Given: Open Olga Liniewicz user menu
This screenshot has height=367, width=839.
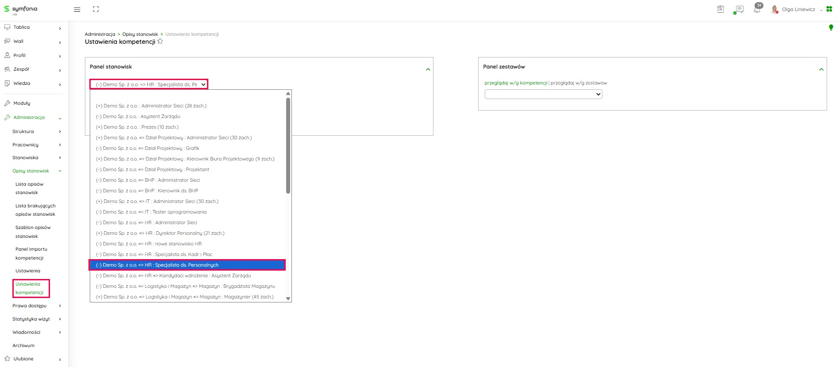Looking at the screenshot, I should pyautogui.click(x=798, y=9).
